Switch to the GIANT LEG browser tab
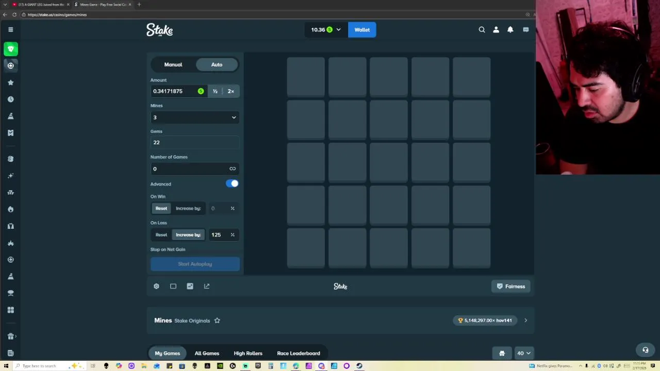The image size is (660, 371). (41, 5)
